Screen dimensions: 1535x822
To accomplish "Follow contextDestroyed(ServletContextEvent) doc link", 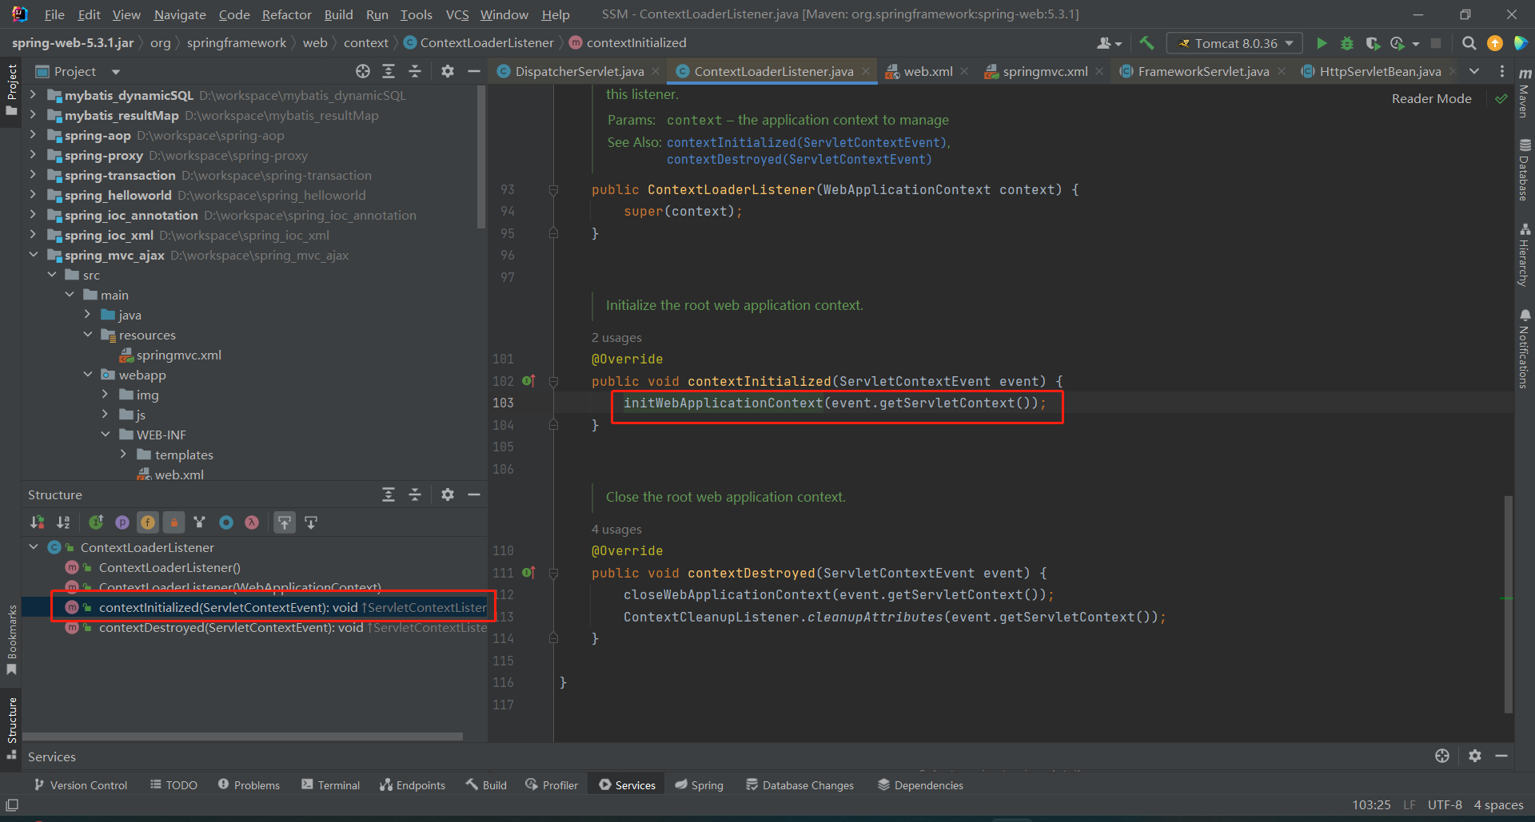I will coord(799,160).
